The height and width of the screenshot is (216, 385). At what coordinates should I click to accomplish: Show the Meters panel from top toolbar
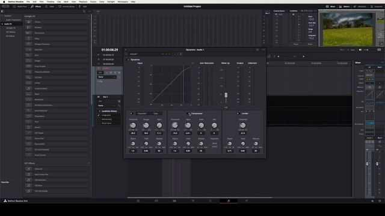click(344, 7)
